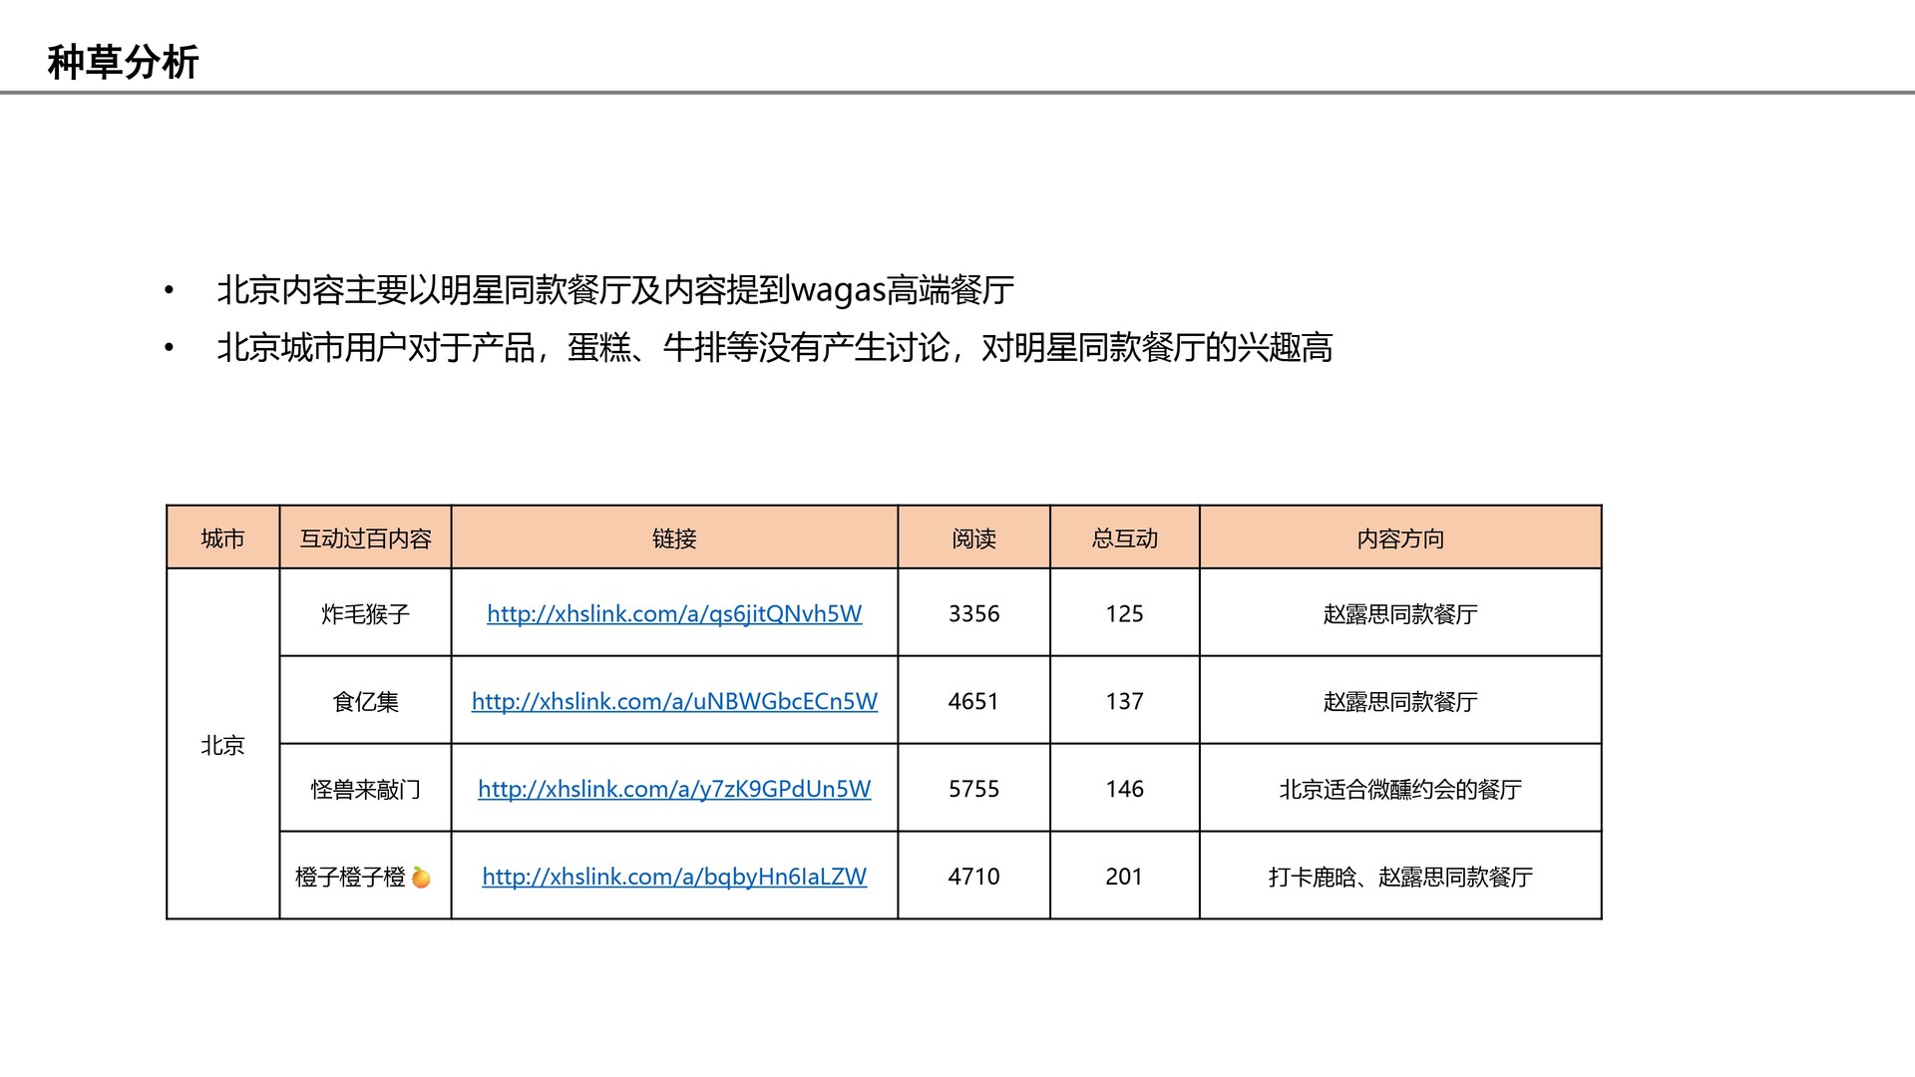Click 赵露思同款餐厅 in the 炸毛猴子 row
This screenshot has height=1077, width=1915.
(x=1400, y=613)
